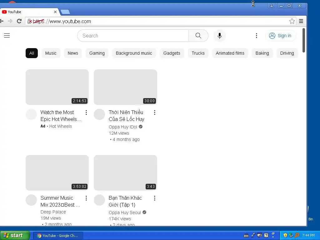This screenshot has width=320, height=240.
Task: Open the 30:00 video thumbnail
Action: coord(126,87)
